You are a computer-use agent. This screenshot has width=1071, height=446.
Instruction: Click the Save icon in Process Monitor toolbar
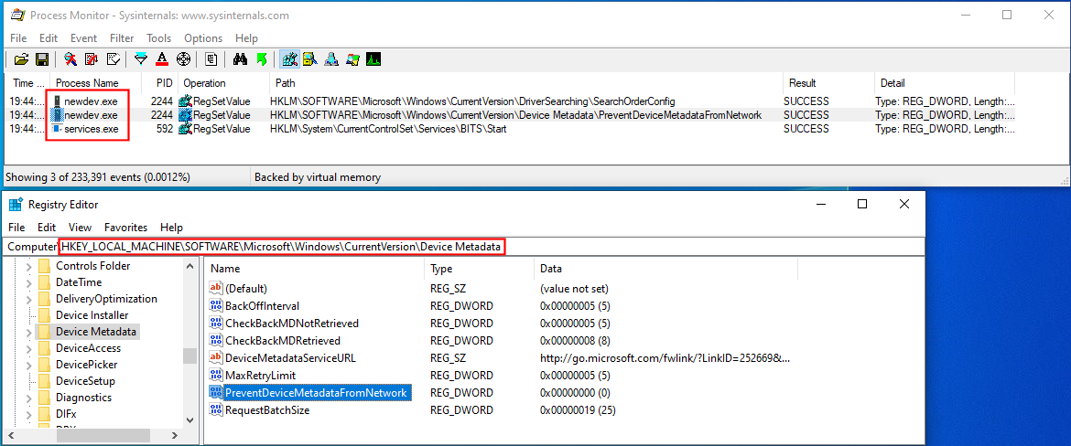(41, 59)
